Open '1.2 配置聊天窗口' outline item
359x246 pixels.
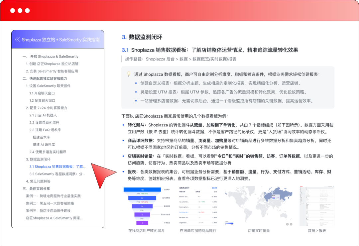42,100
